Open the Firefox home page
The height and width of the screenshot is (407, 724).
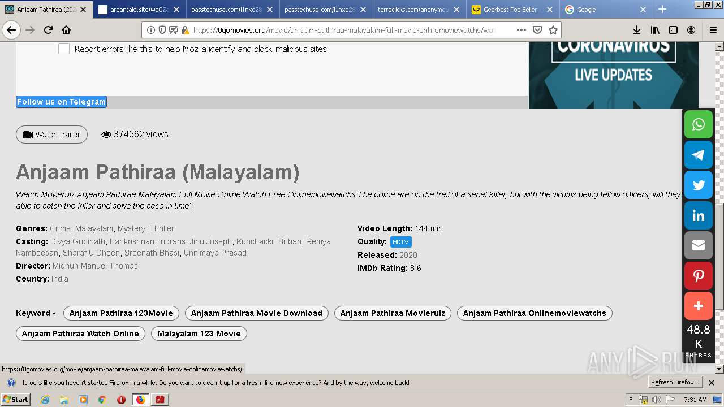click(x=66, y=30)
